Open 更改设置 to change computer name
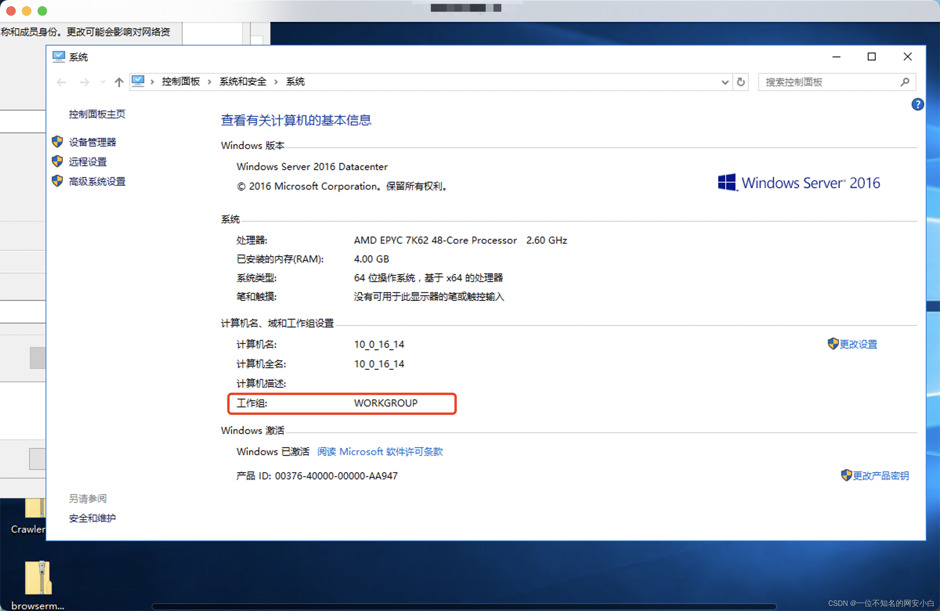The image size is (940, 611). coord(858,344)
